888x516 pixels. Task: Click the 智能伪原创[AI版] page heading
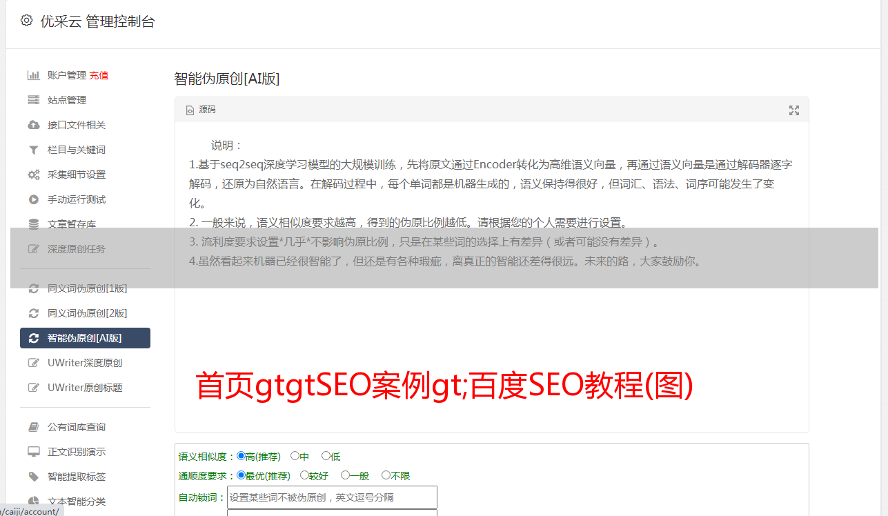tap(227, 79)
